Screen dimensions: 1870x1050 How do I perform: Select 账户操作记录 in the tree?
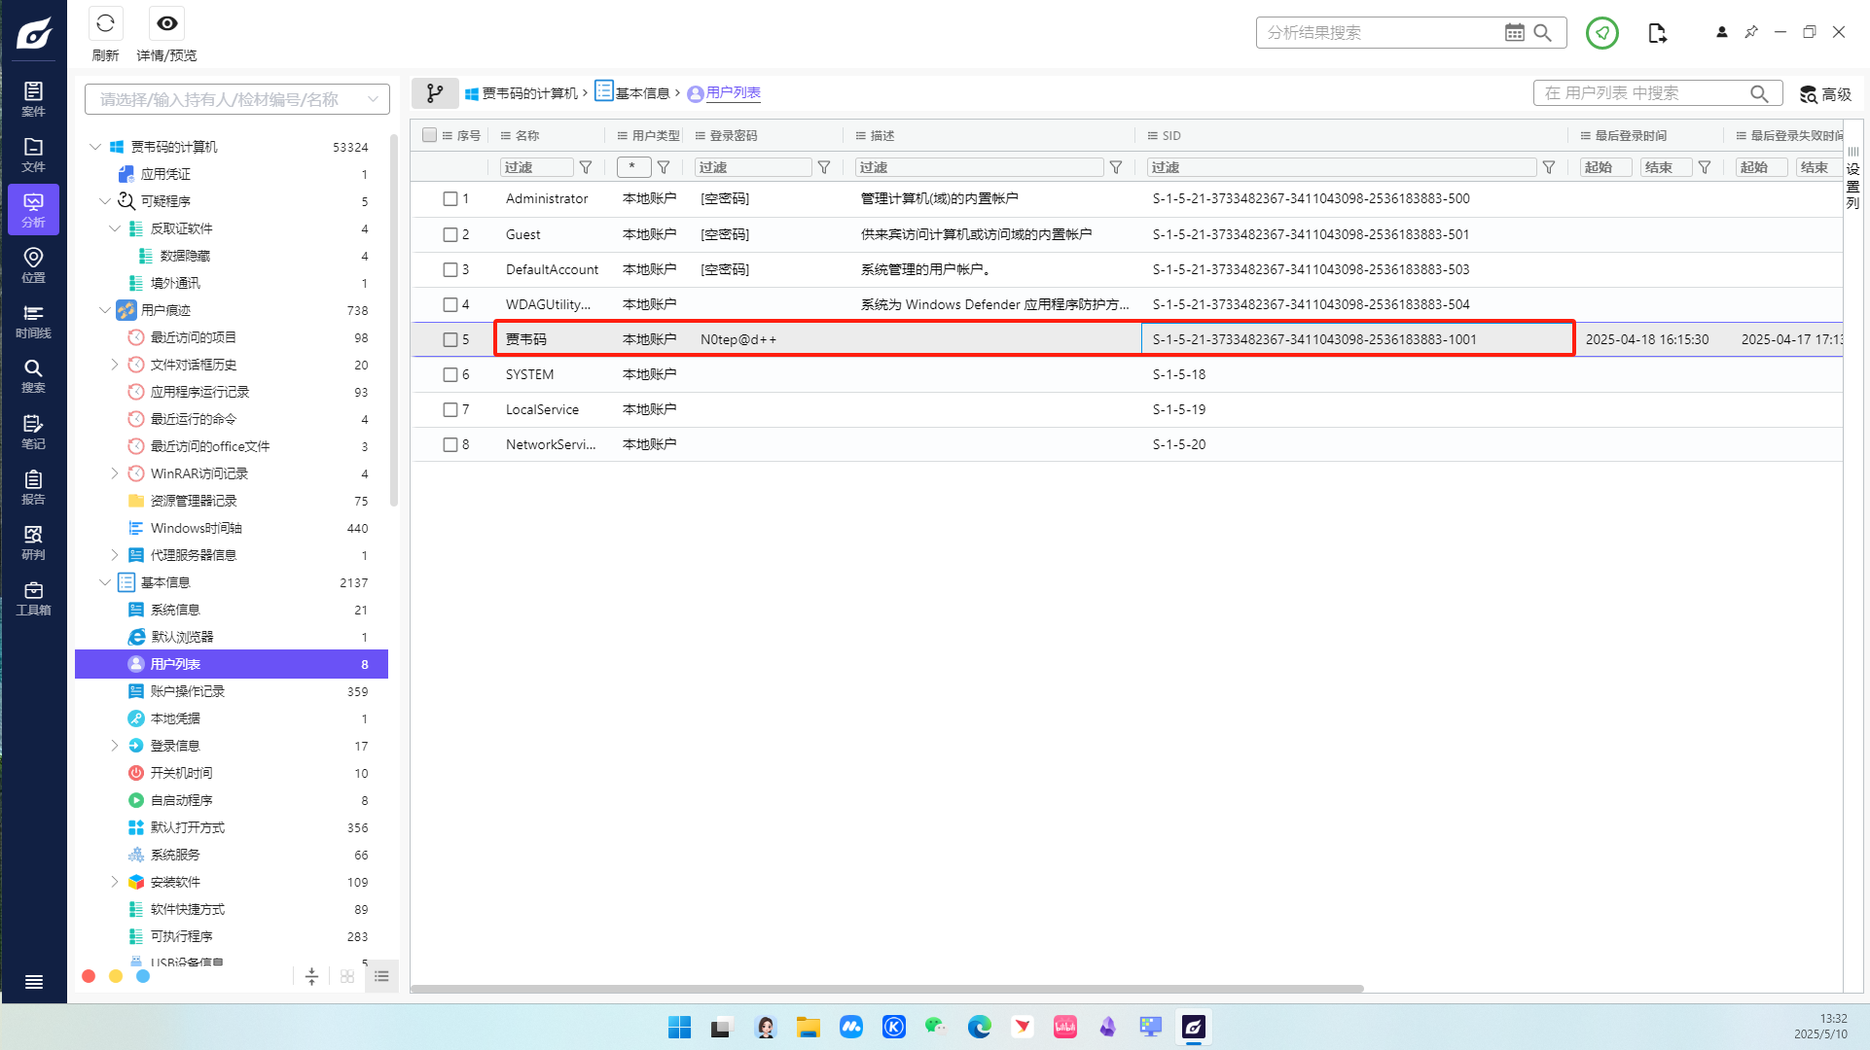188,691
